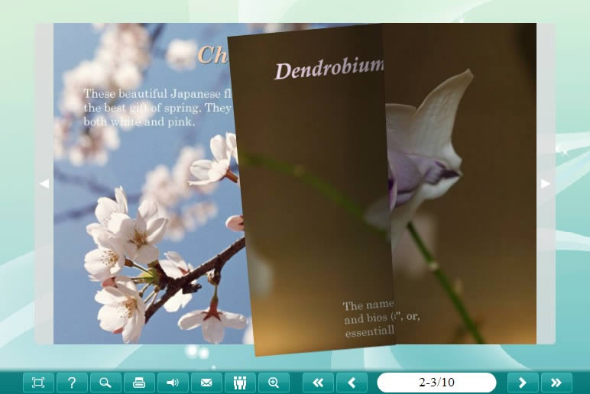The image size is (590, 394).
Task: Jump to first page double-left arrow
Action: tap(318, 383)
